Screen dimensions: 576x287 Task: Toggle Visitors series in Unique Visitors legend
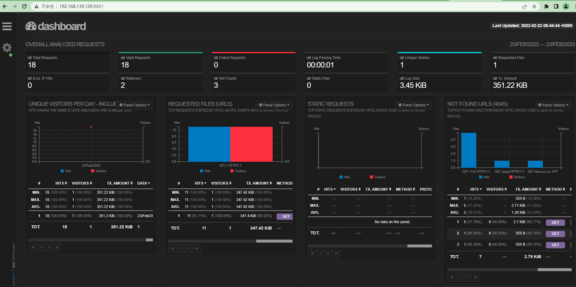pyautogui.click(x=99, y=171)
